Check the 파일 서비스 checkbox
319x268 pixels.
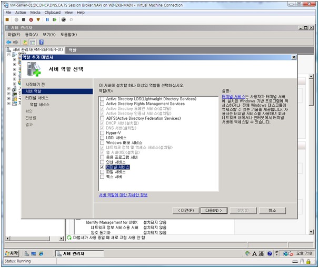pos(102,172)
